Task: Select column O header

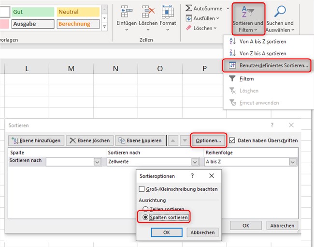Action: point(160,68)
